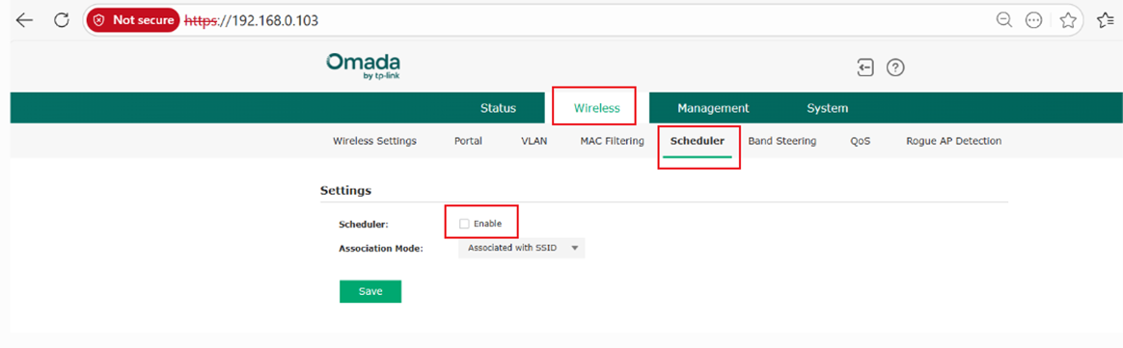Reload the page with the refresh icon
1123x348 pixels.
(x=62, y=21)
